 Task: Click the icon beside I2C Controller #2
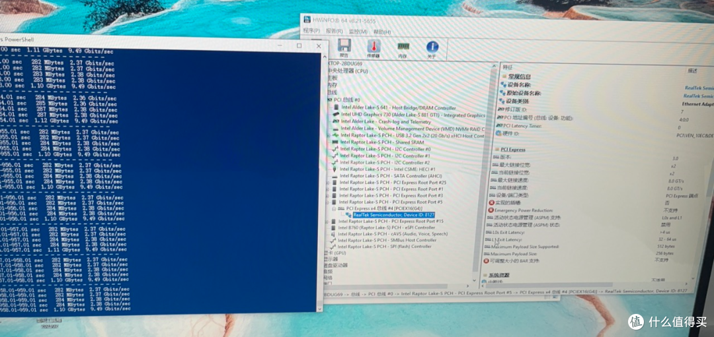[335, 162]
